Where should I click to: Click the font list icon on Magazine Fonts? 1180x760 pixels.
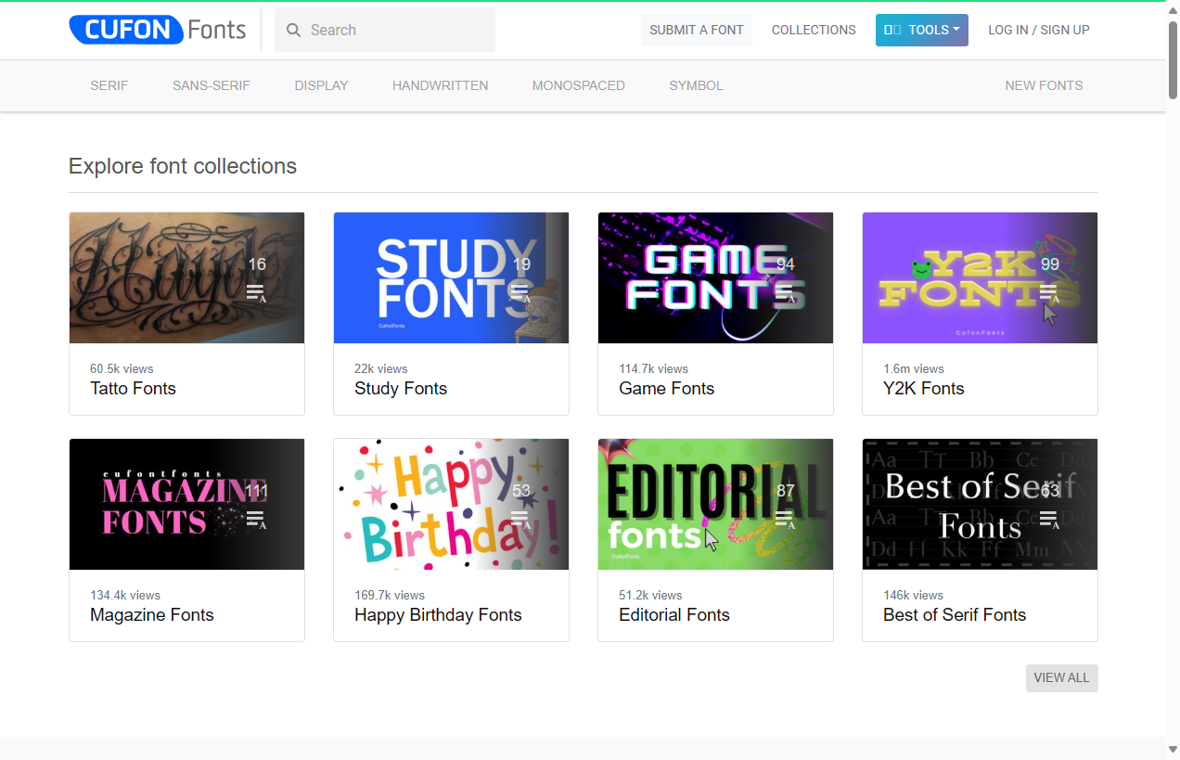(257, 521)
